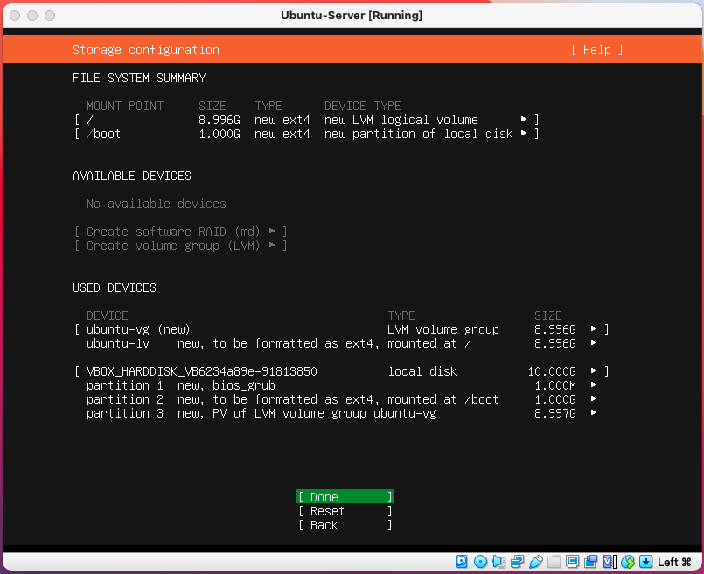Image resolution: width=704 pixels, height=574 pixels.
Task: Click the AVAILABLE DEVICES heading
Action: click(x=132, y=176)
